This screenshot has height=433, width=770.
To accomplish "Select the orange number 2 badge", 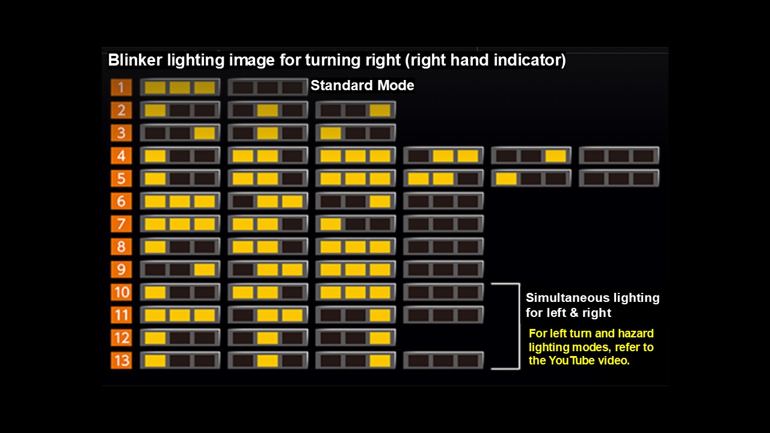I will (121, 110).
